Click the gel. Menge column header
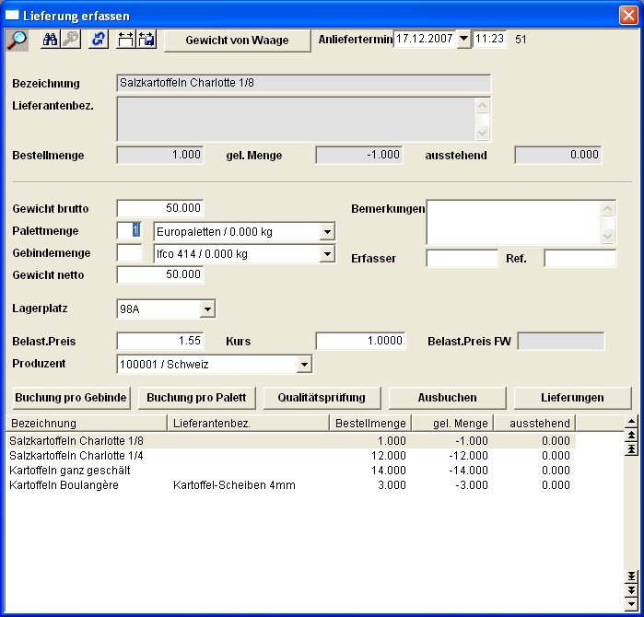The width and height of the screenshot is (644, 617). [x=453, y=424]
